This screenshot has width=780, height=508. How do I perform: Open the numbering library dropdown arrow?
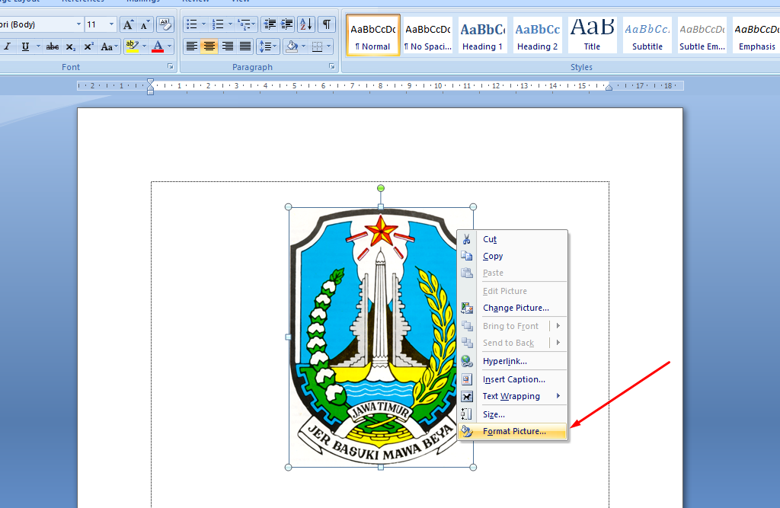[230, 24]
